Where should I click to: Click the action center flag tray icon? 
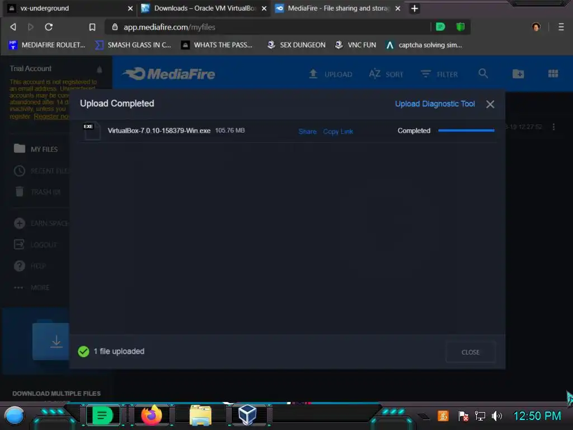click(463, 416)
